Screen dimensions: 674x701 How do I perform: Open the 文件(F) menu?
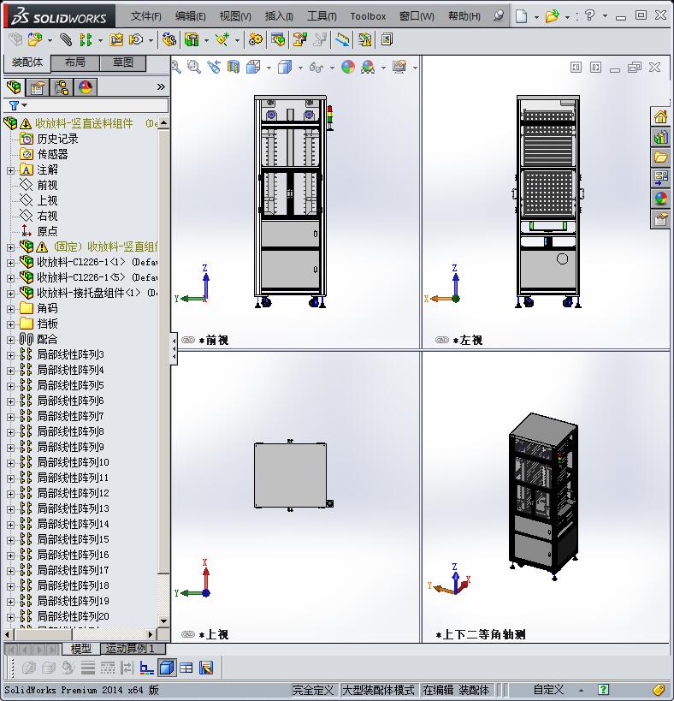coord(145,16)
